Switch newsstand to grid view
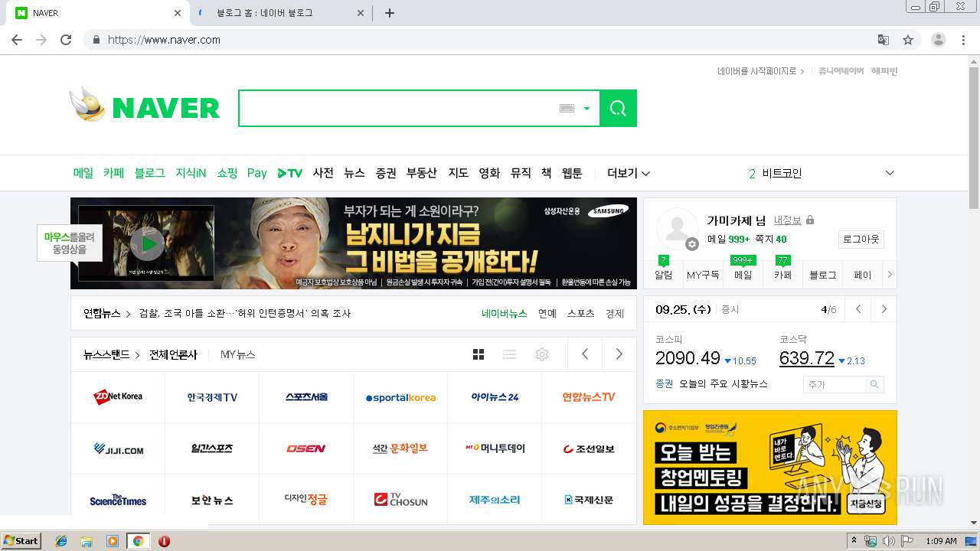 click(x=479, y=354)
